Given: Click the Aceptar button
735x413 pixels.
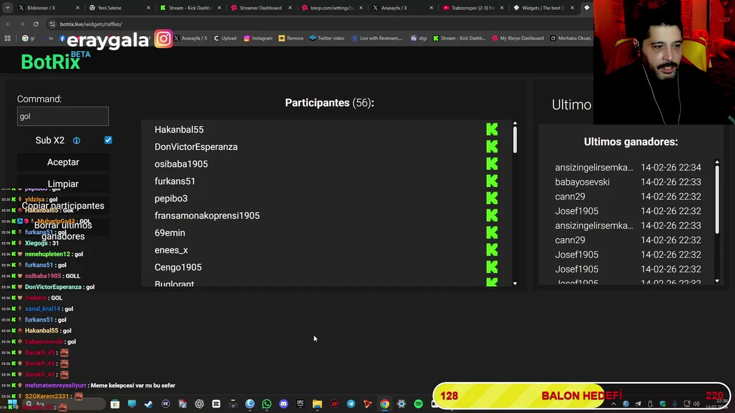Looking at the screenshot, I should 63,162.
